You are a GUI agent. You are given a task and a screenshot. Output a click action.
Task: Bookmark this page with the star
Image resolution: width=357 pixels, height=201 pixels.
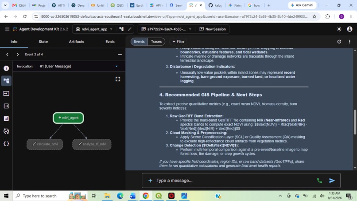(314, 16)
